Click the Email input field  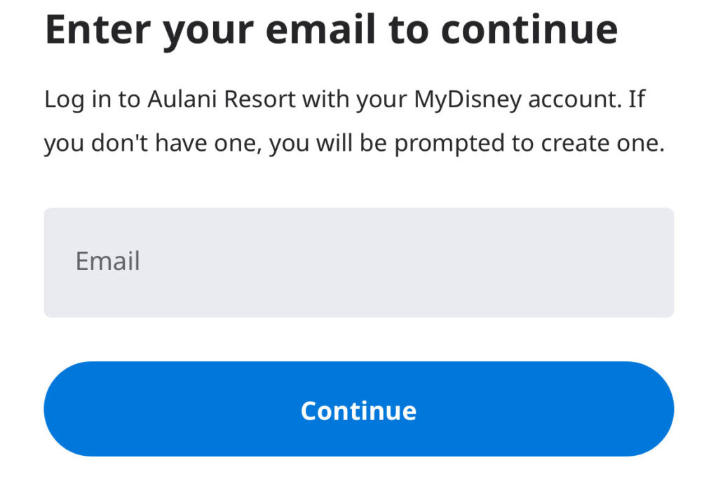358,262
